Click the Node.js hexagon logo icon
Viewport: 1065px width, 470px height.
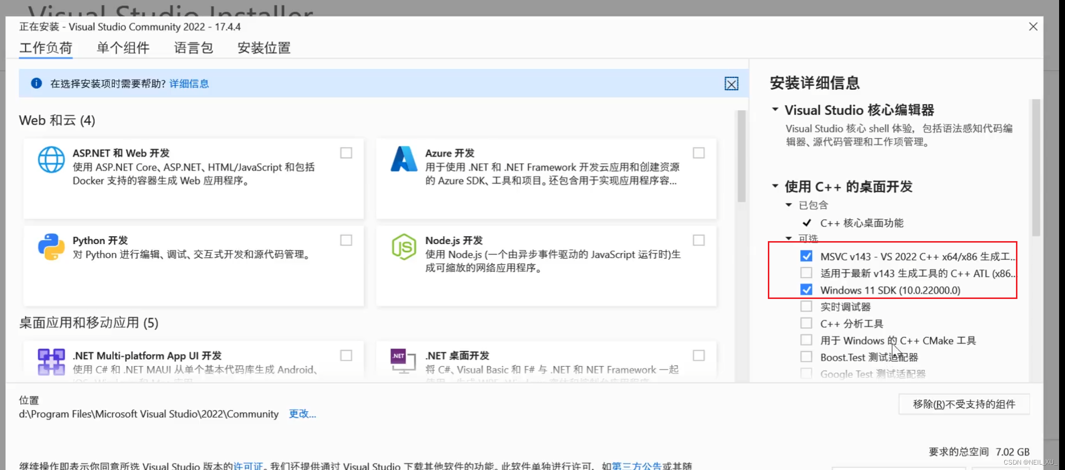[404, 247]
